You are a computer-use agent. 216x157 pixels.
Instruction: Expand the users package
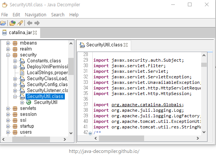8,132
